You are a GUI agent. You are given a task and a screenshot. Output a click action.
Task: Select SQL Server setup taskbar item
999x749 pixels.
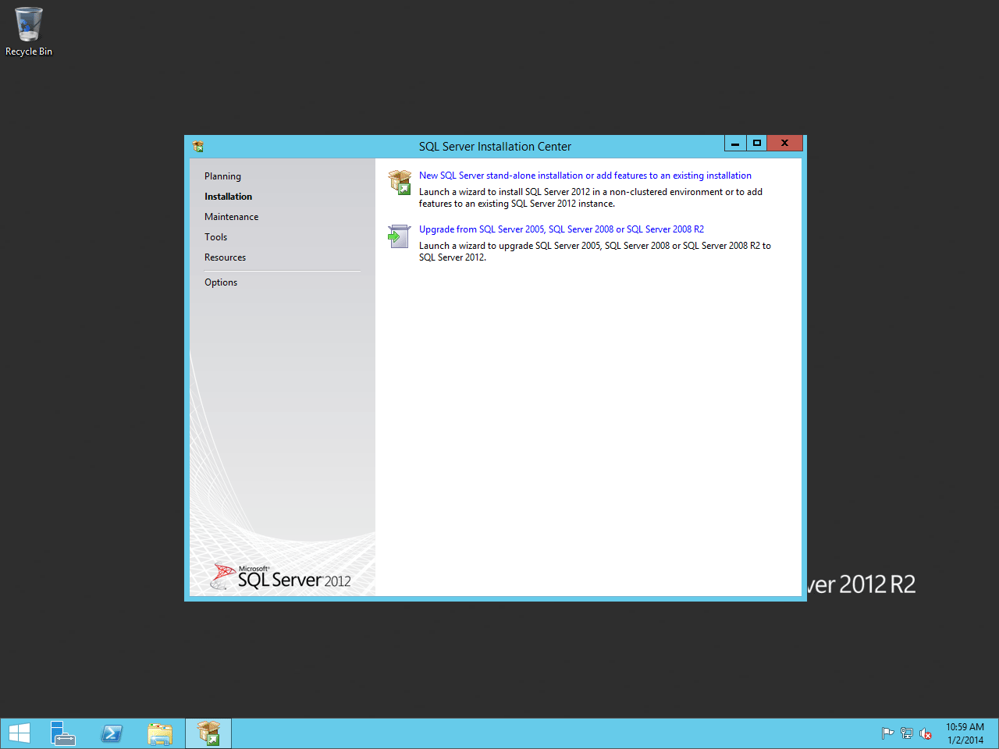click(208, 733)
